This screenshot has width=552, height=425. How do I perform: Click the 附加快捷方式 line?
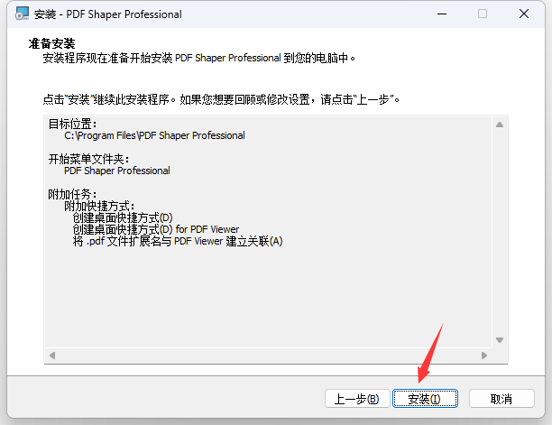(99, 206)
